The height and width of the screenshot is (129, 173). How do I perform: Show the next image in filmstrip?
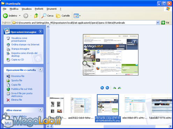click(107, 88)
